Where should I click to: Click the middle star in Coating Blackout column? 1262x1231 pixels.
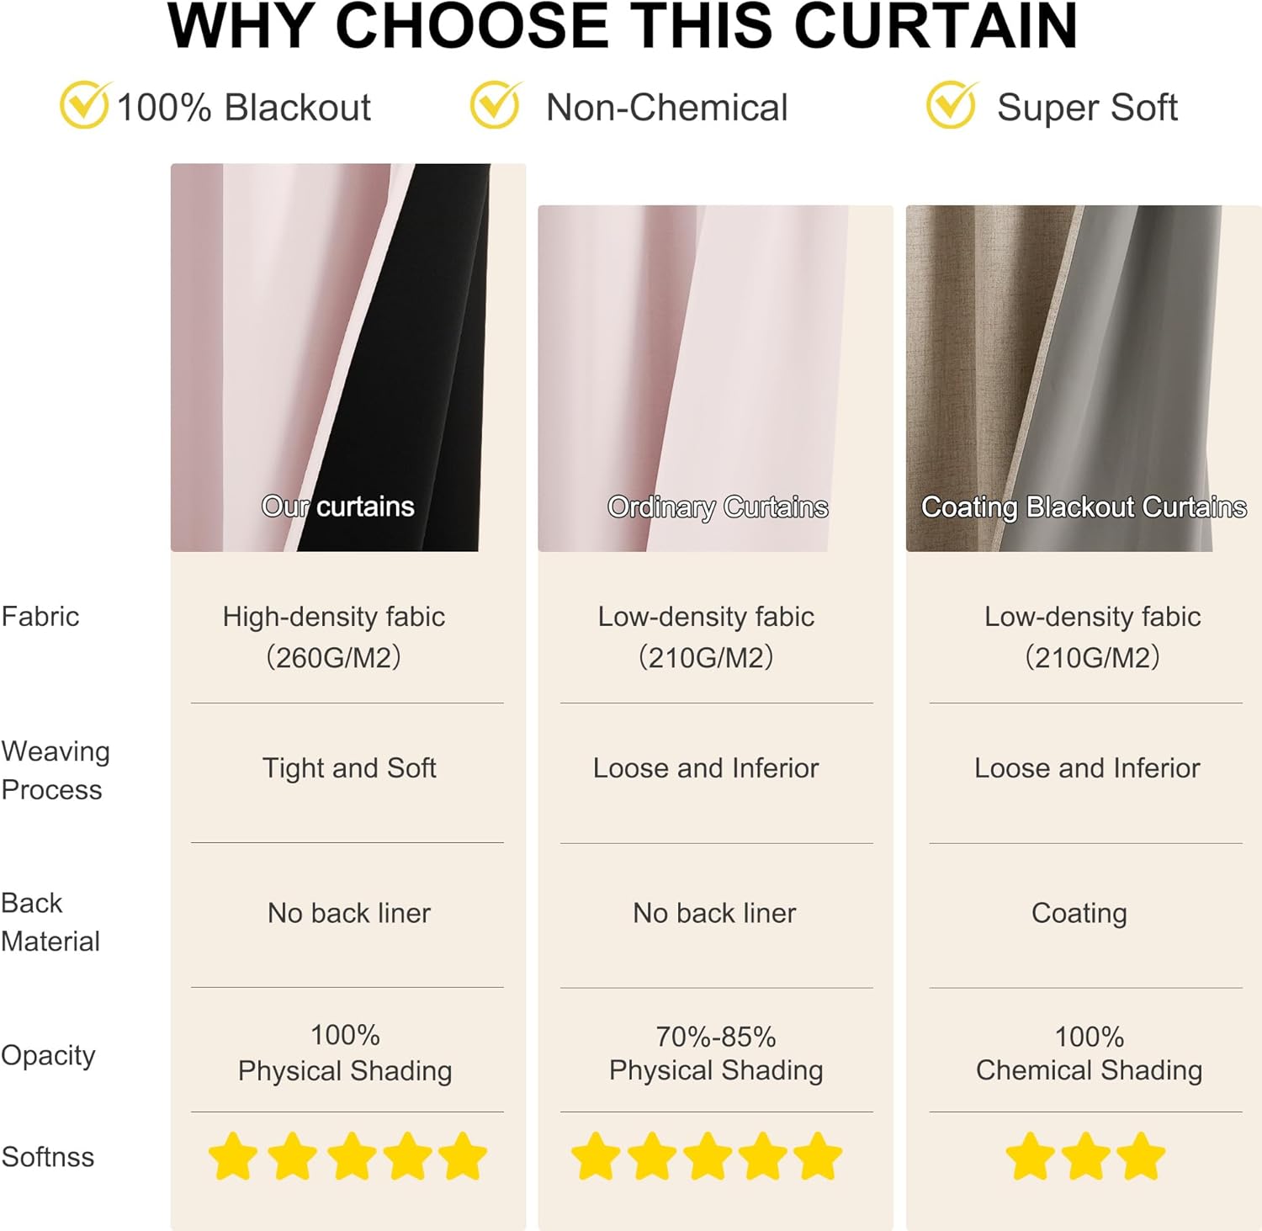click(x=1085, y=1156)
